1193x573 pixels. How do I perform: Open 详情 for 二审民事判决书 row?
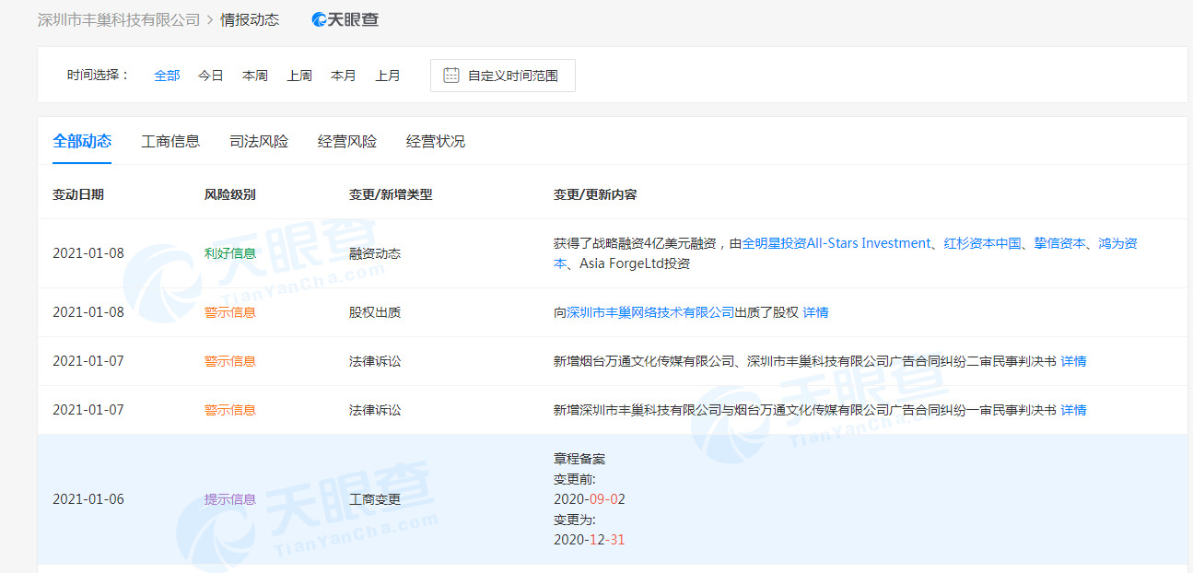(1074, 361)
